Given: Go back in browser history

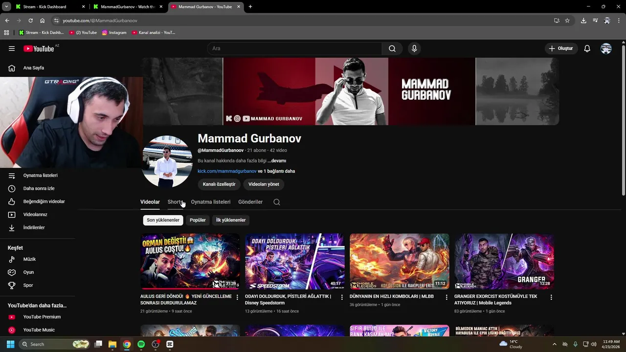Looking at the screenshot, I should coord(7,21).
